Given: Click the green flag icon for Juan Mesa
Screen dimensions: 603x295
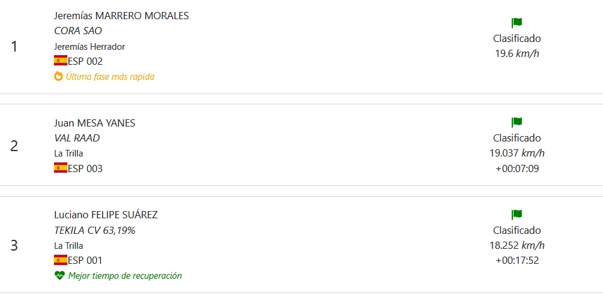Looking at the screenshot, I should [x=517, y=122].
